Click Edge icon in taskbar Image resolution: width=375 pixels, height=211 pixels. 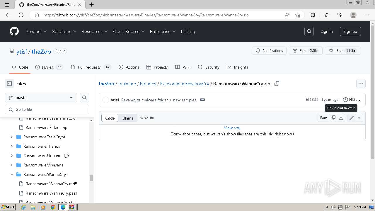click(63, 207)
